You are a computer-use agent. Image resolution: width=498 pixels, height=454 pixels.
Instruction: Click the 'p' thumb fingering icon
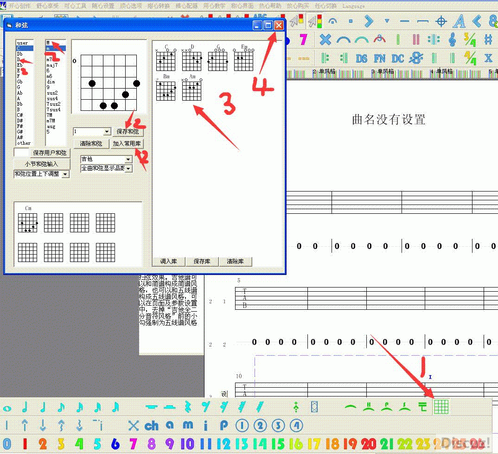point(224,426)
